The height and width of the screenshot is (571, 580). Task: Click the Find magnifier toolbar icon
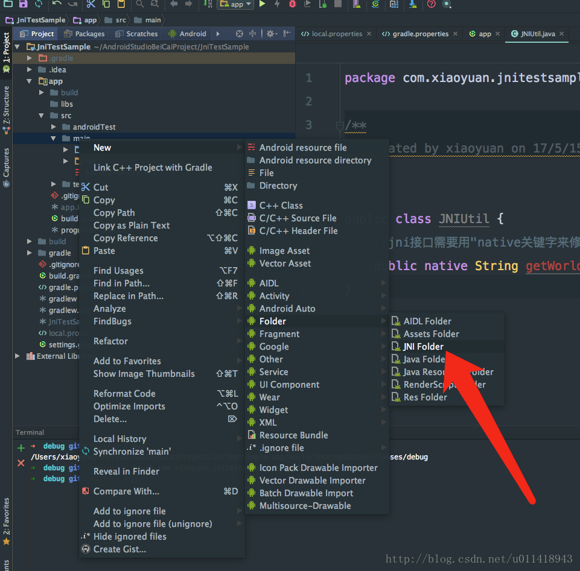(x=139, y=4)
